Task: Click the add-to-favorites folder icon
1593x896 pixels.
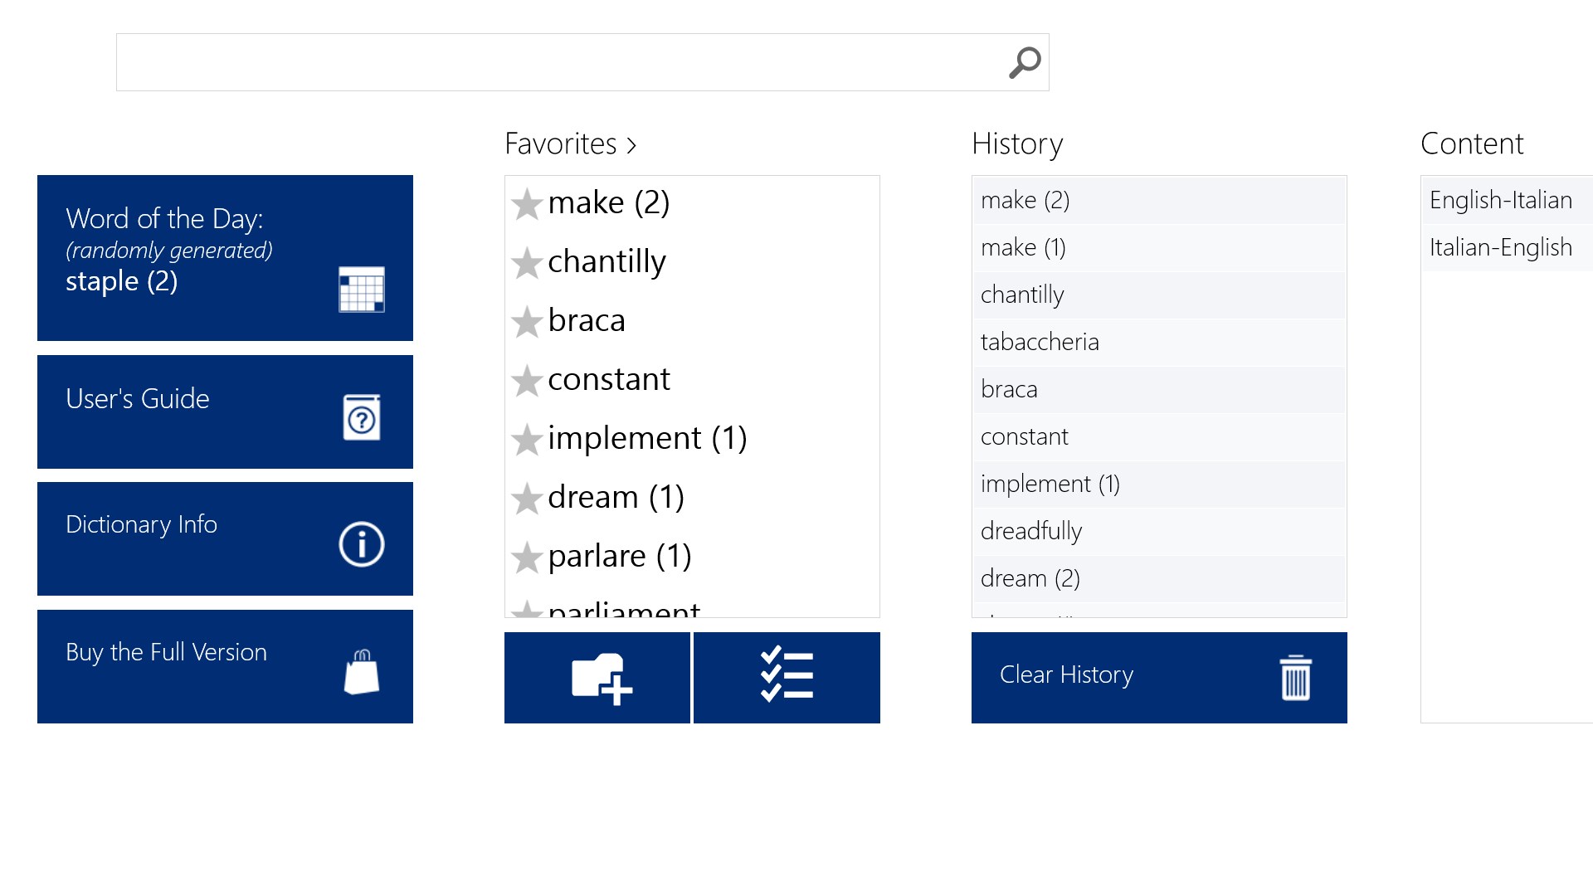Action: click(597, 677)
